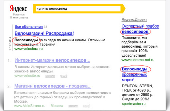Screen dimensions: 170x111
Task: Click 'ещё' next to www.velosite.ru
Action: [x=64, y=76]
